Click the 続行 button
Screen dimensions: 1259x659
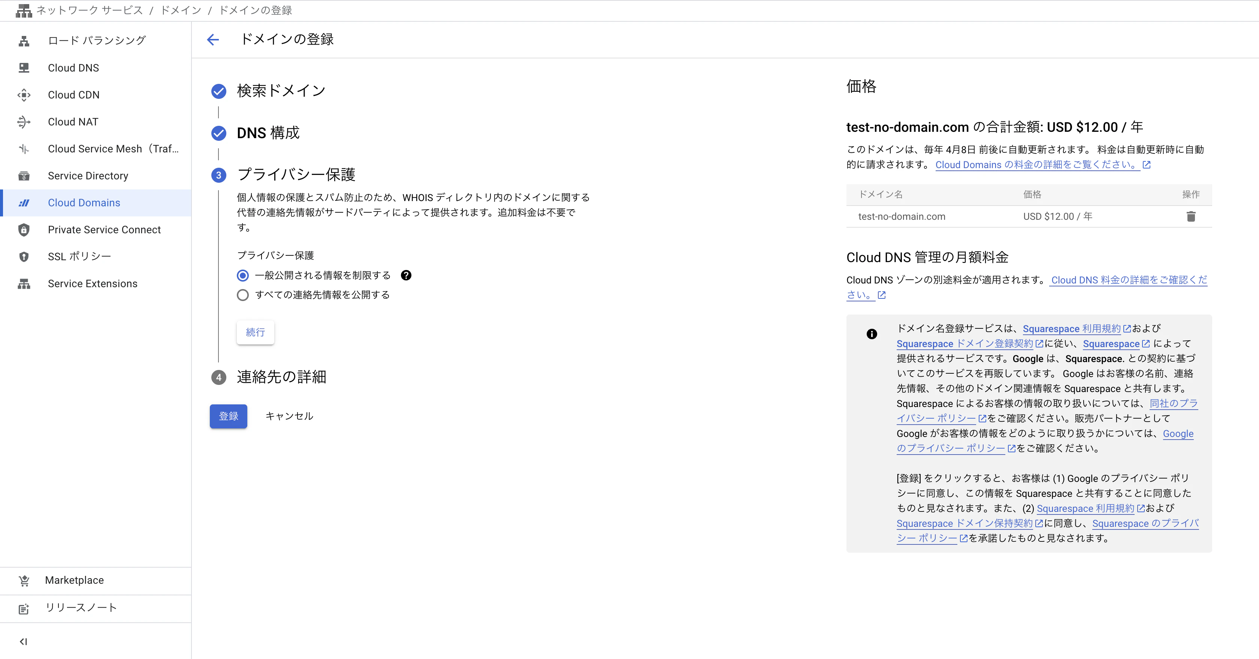pos(255,332)
